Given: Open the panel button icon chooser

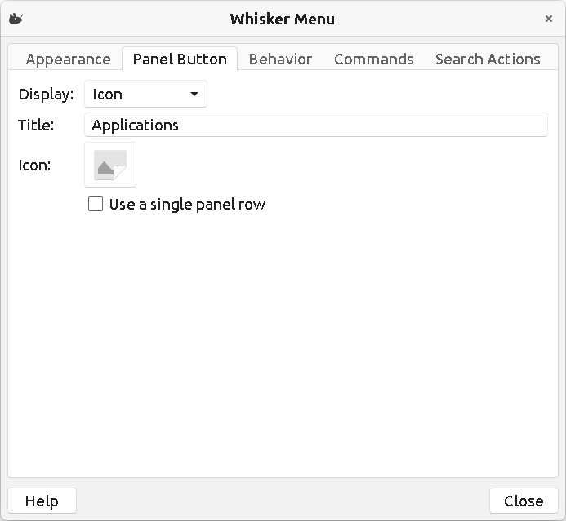Looking at the screenshot, I should pyautogui.click(x=110, y=165).
